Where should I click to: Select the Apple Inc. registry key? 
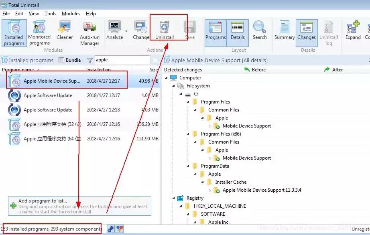click(x=218, y=222)
